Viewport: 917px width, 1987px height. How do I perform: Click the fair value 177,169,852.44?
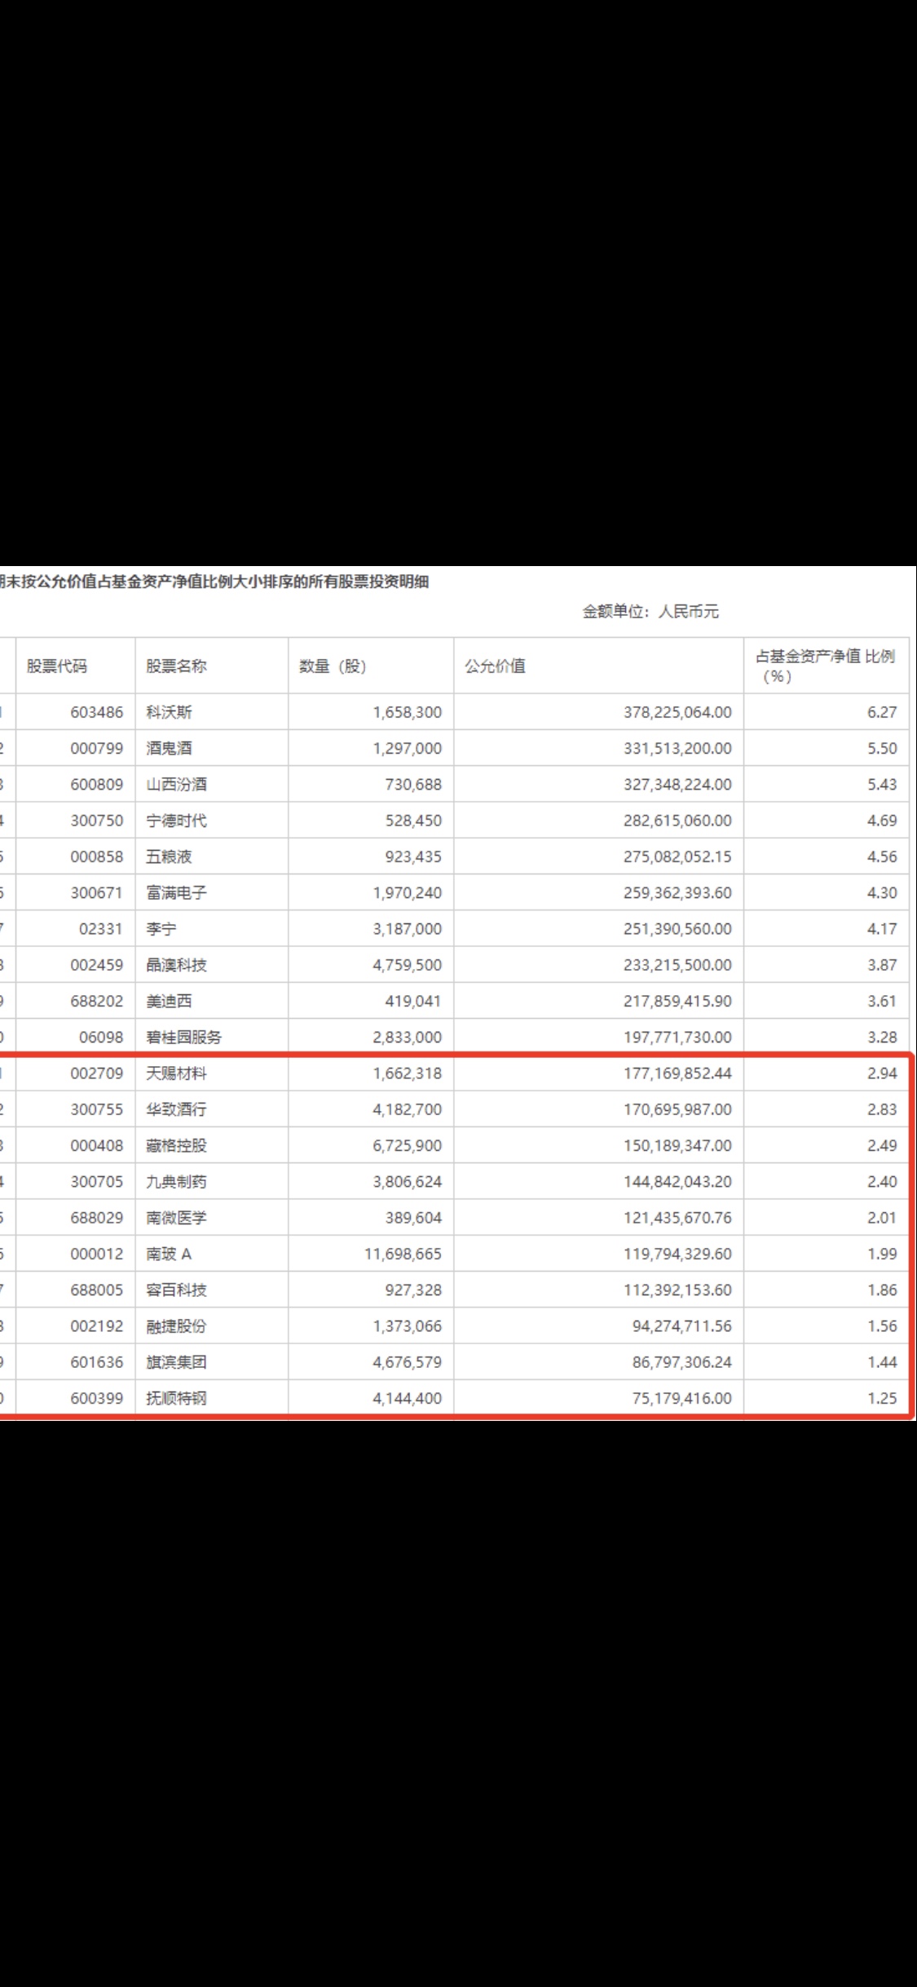point(677,1073)
